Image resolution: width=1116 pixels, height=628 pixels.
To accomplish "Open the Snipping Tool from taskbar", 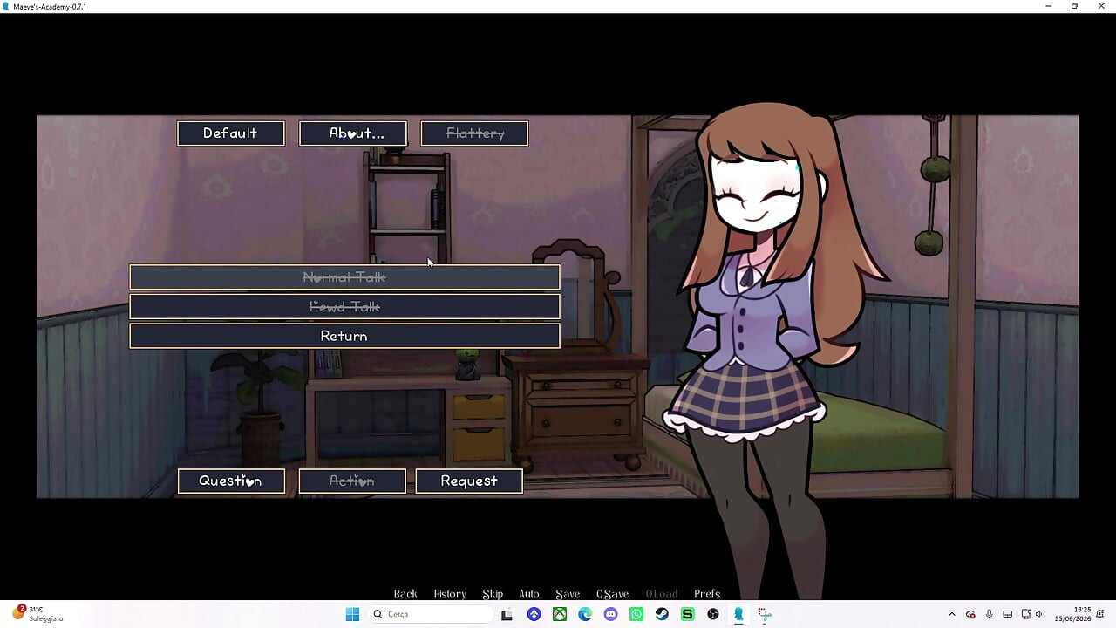I will point(765,614).
